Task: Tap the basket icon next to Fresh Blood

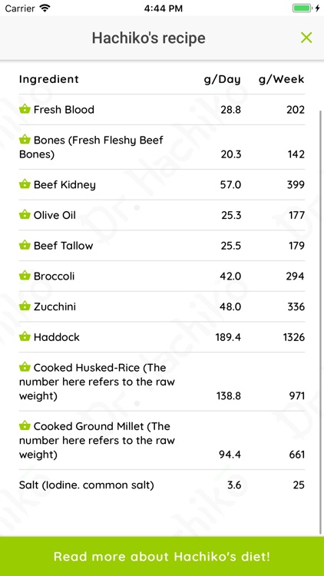Action: [x=25, y=109]
